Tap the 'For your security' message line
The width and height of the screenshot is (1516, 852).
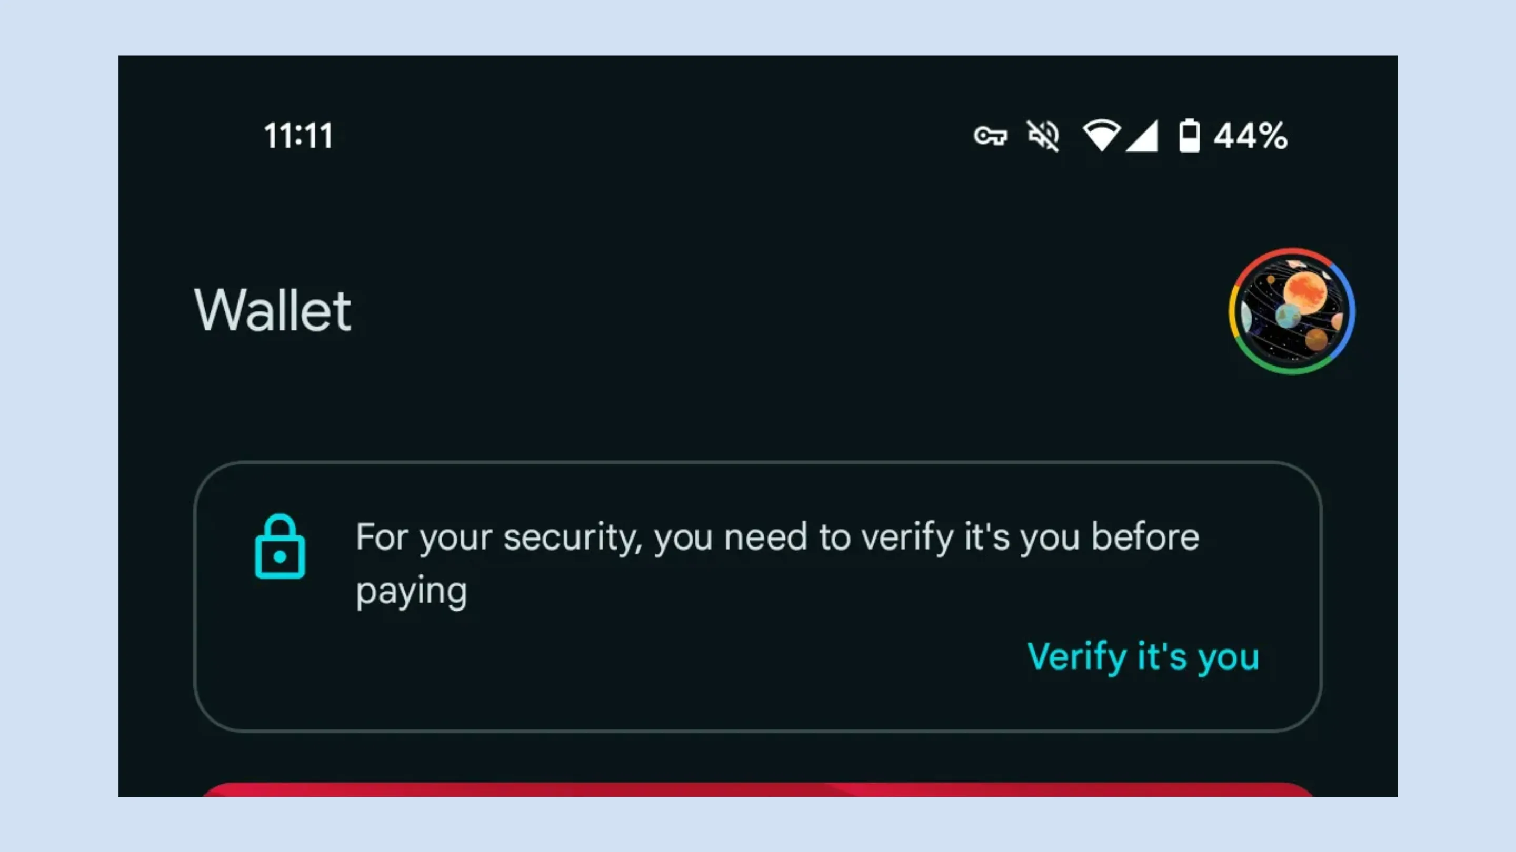777,537
